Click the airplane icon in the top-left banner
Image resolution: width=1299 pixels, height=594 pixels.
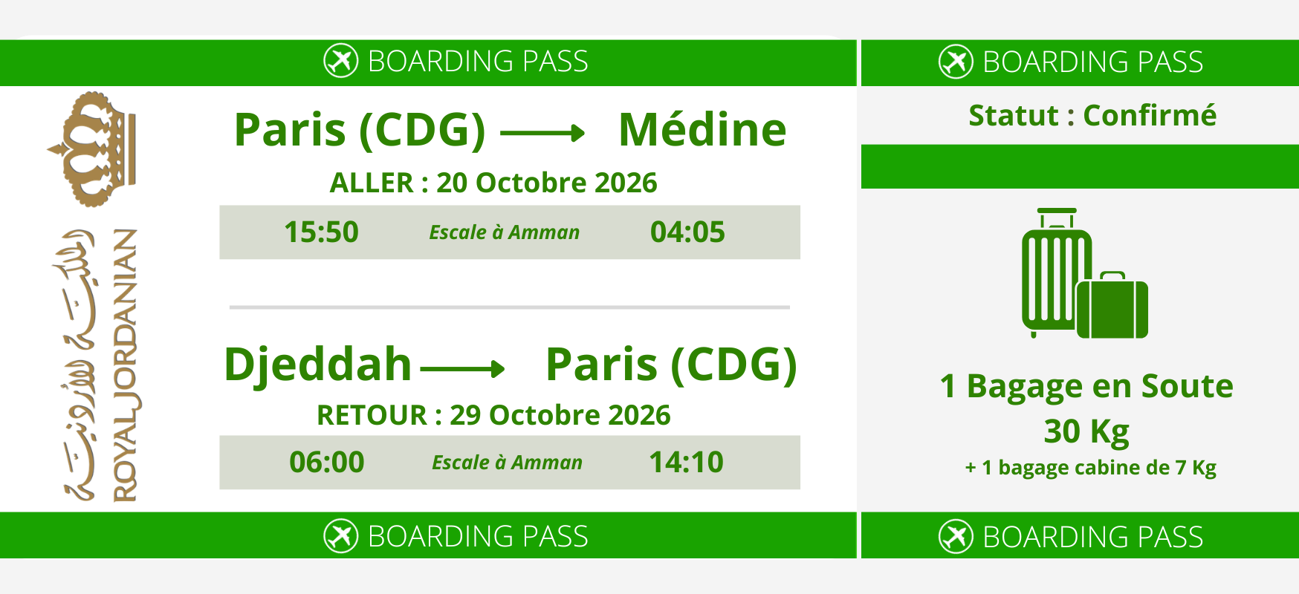[341, 61]
